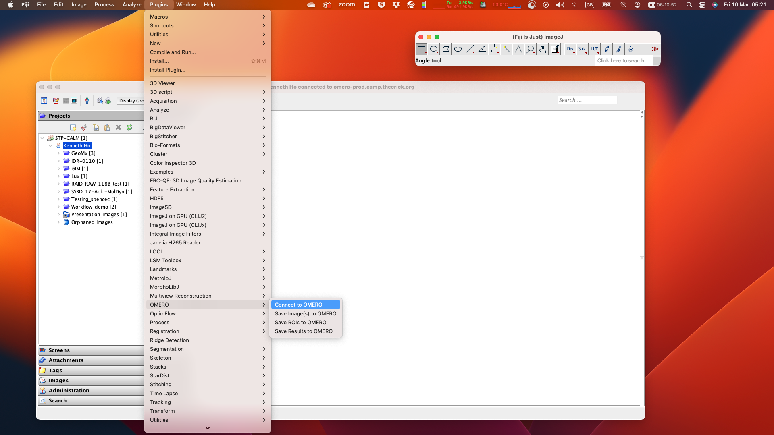Click the Color picker dropper tool

coord(555,49)
